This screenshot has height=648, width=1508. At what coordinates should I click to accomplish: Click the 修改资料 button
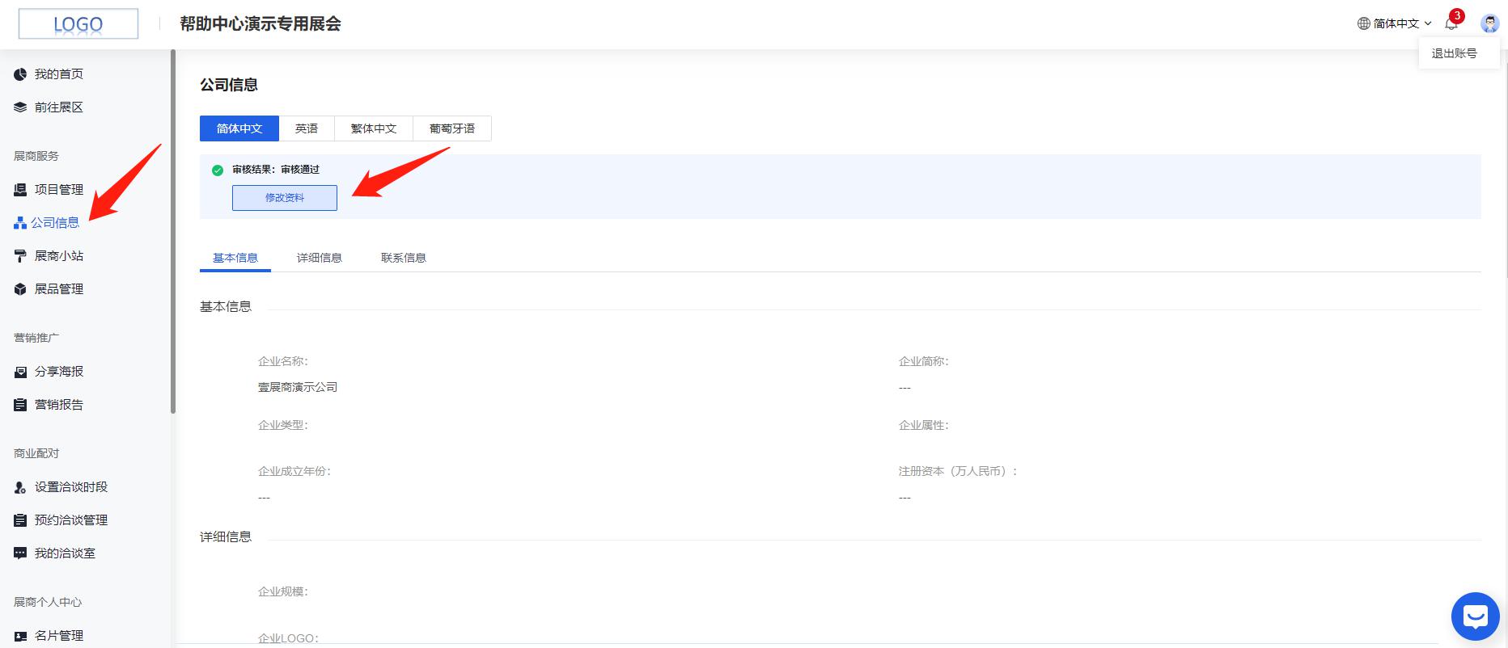(285, 198)
